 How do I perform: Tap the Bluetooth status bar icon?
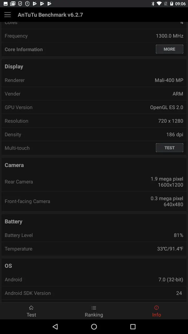point(153,4)
